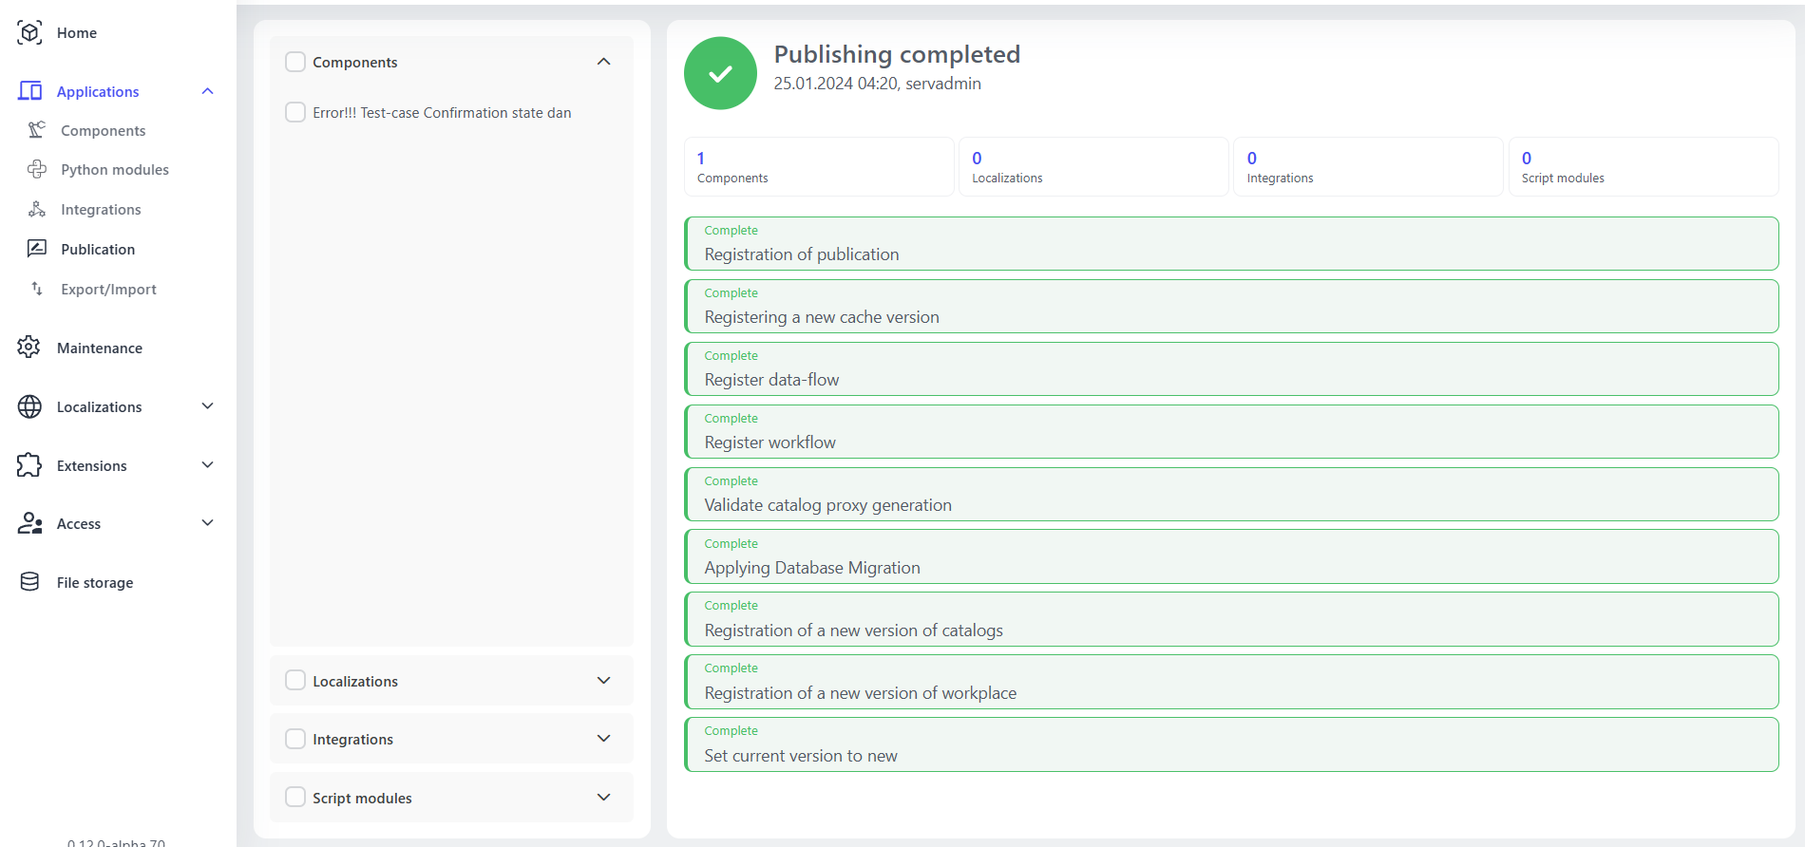
Task: Expand the Localizations panel chevron
Action: (603, 681)
